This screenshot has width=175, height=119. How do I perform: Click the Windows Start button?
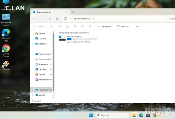(x=91, y=115)
